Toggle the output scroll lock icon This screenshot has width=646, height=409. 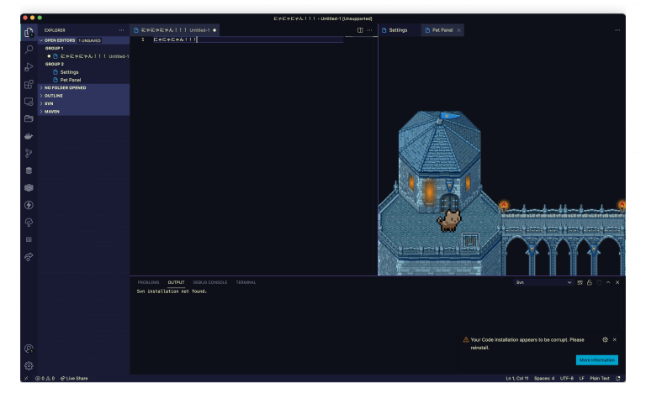pos(590,282)
